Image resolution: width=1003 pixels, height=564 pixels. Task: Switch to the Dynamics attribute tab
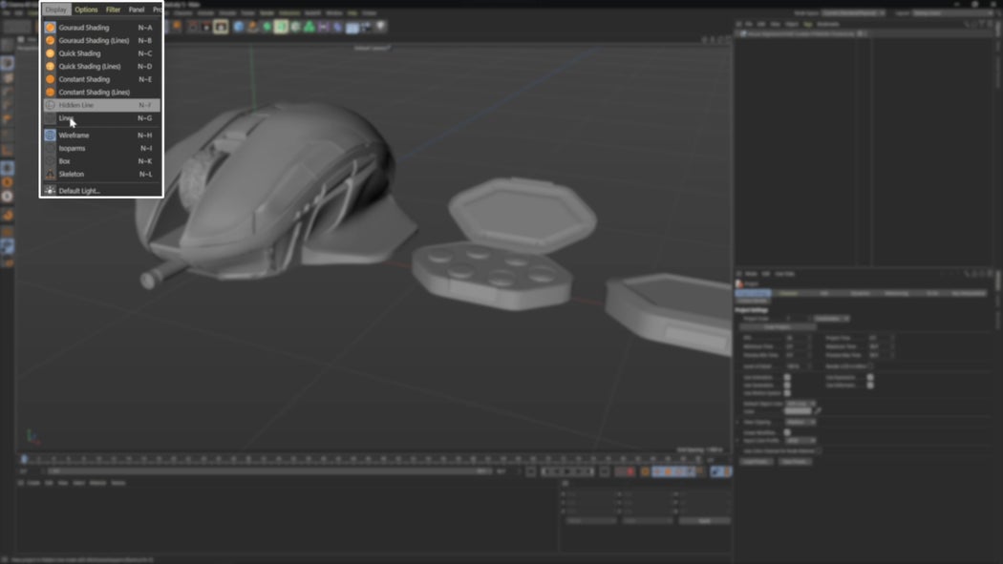pyautogui.click(x=861, y=293)
